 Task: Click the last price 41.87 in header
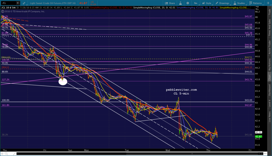click(x=83, y=3)
